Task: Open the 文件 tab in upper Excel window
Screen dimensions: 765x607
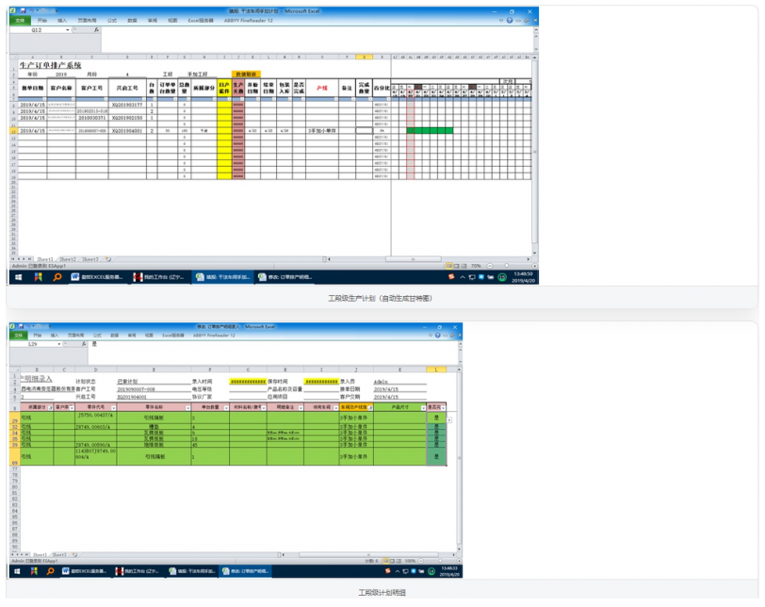Action: 20,21
